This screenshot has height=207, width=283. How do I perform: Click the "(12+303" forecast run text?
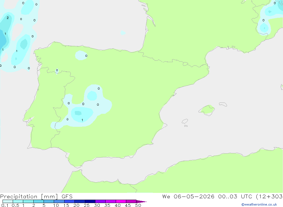point(269,197)
